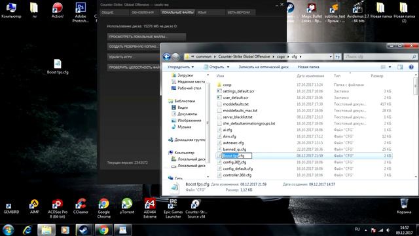The height and width of the screenshot is (236, 419).
Task: Open Google Chrome desktop shortcut
Action: [x=103, y=208]
